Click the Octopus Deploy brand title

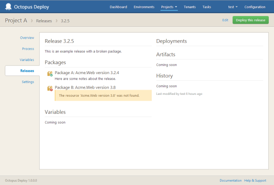click(x=31, y=7)
